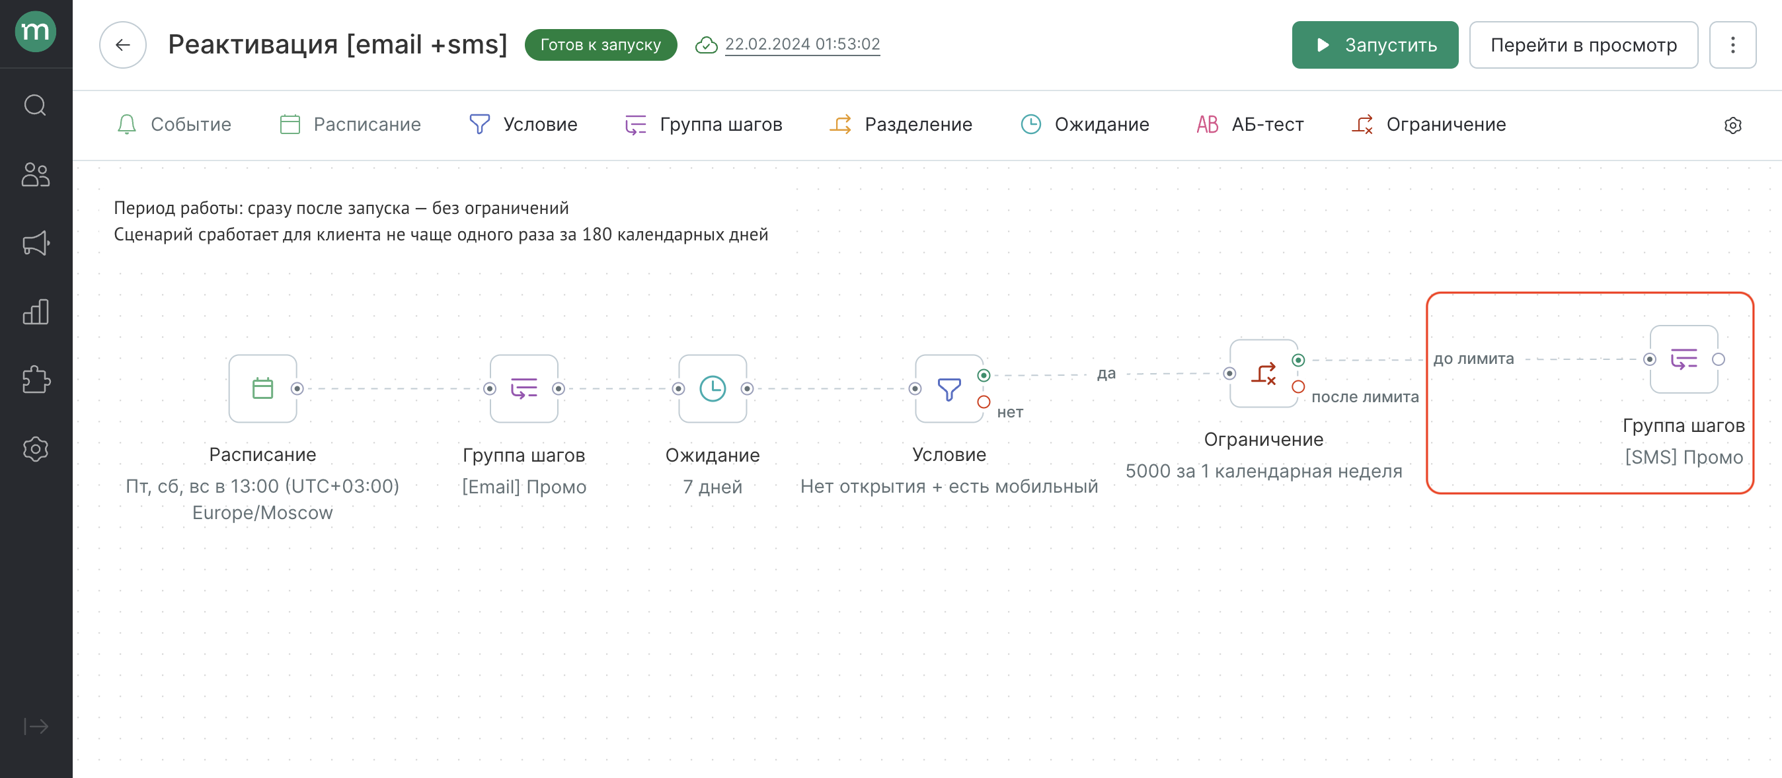Image resolution: width=1782 pixels, height=778 pixels.
Task: Open search from the sidebar
Action: tap(35, 105)
